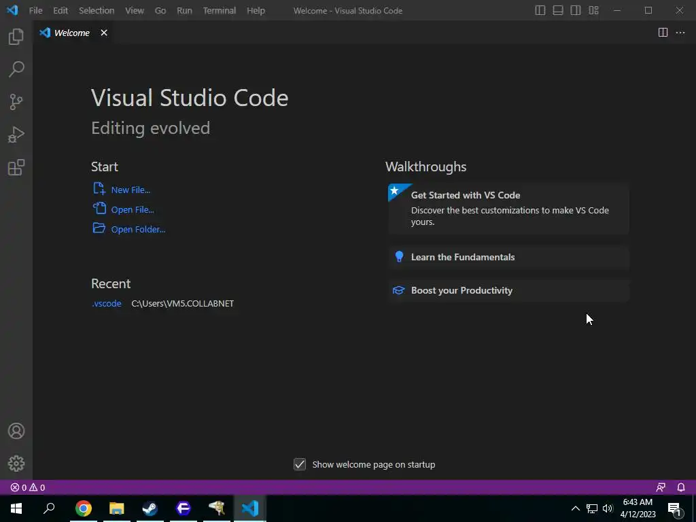Open Windows Action Center notifications
Screen dimensions: 696x522
(675, 508)
